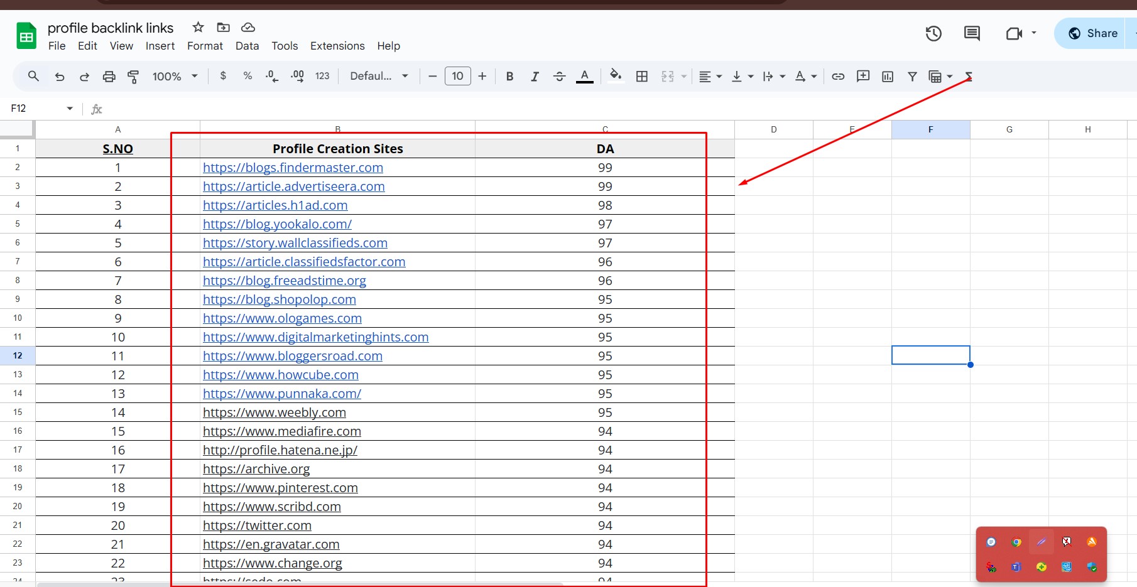Activate the paint format tool
1137x587 pixels.
pos(133,77)
